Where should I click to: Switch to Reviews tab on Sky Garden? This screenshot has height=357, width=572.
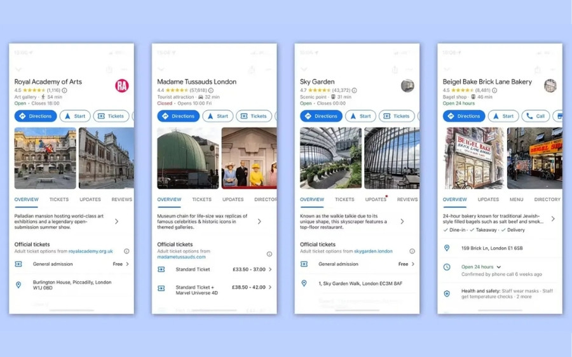coord(407,199)
